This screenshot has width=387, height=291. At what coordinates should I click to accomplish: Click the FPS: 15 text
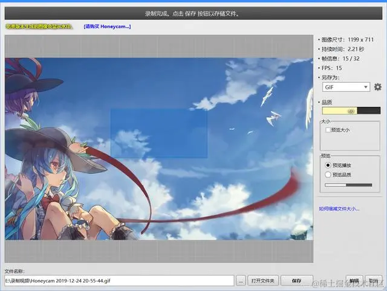click(332, 68)
